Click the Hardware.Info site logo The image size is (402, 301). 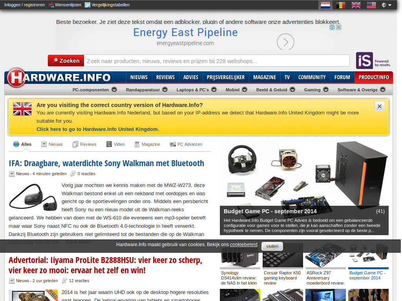click(x=59, y=78)
